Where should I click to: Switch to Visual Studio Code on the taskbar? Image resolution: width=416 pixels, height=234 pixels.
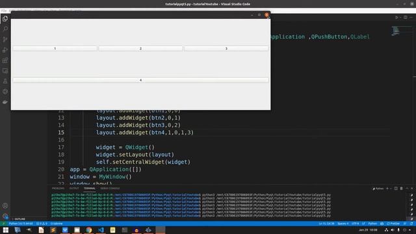point(101,230)
